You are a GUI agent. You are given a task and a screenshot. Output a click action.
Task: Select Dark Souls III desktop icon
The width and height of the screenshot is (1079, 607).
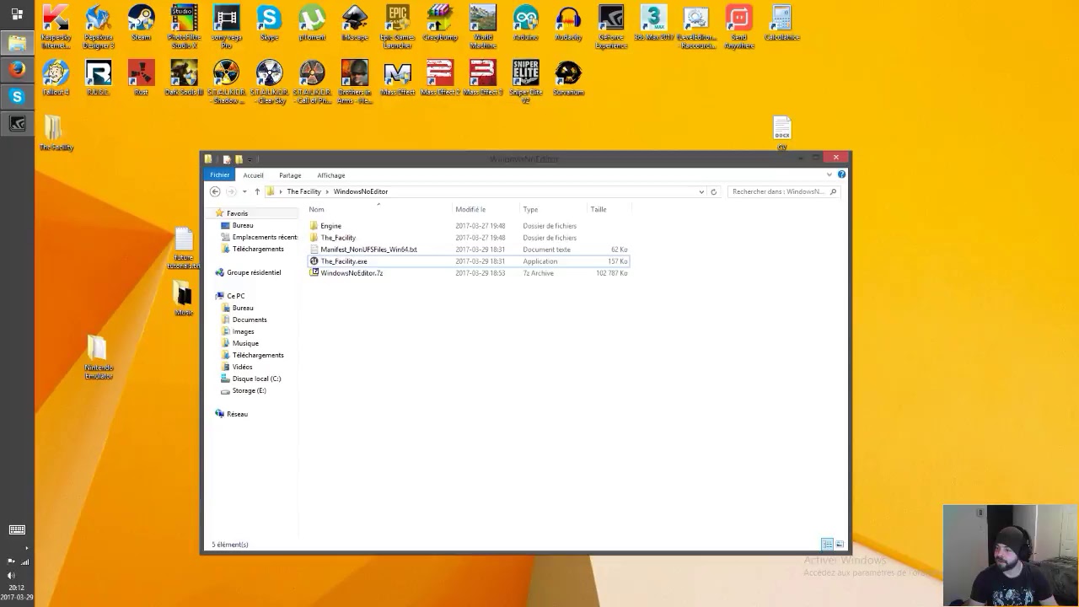pyautogui.click(x=184, y=78)
